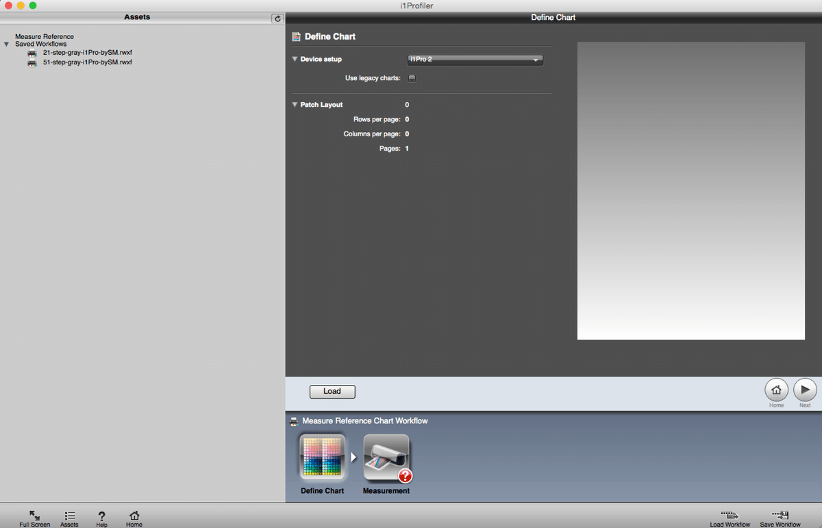Click the Saved Workflows label
Screen dimensions: 822x528
(x=41, y=44)
